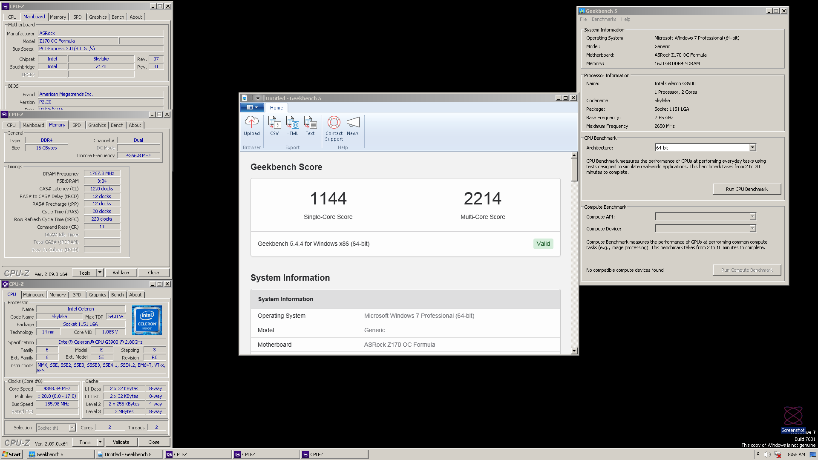Screen dimensions: 818x460
Task: Click Run Compute Benchmark button
Action: [747, 270]
